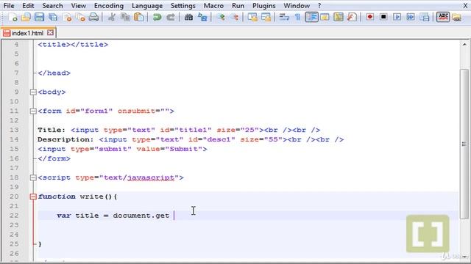Open the Run menu
Image resolution: width=471 pixels, height=264 pixels.
pyautogui.click(x=238, y=6)
